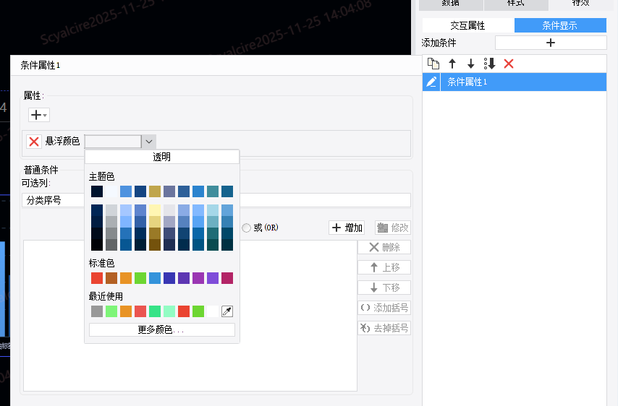Move condition down with the down arrow icon
Viewport: 618px width, 406px height.
[470, 64]
